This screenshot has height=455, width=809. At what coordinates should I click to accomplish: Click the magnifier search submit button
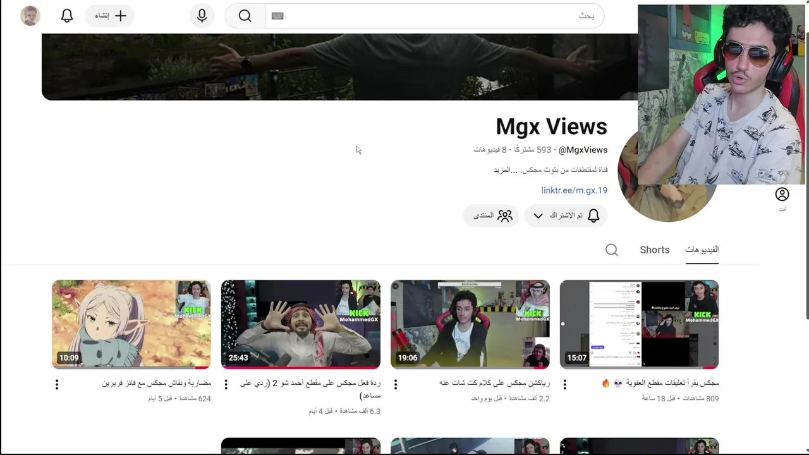pos(245,16)
